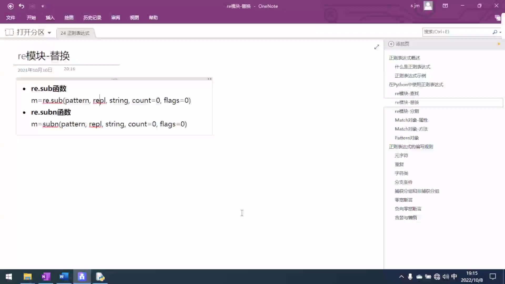The image size is (505, 284).
Task: Open the Python file pinned to taskbar
Action: tap(100, 277)
